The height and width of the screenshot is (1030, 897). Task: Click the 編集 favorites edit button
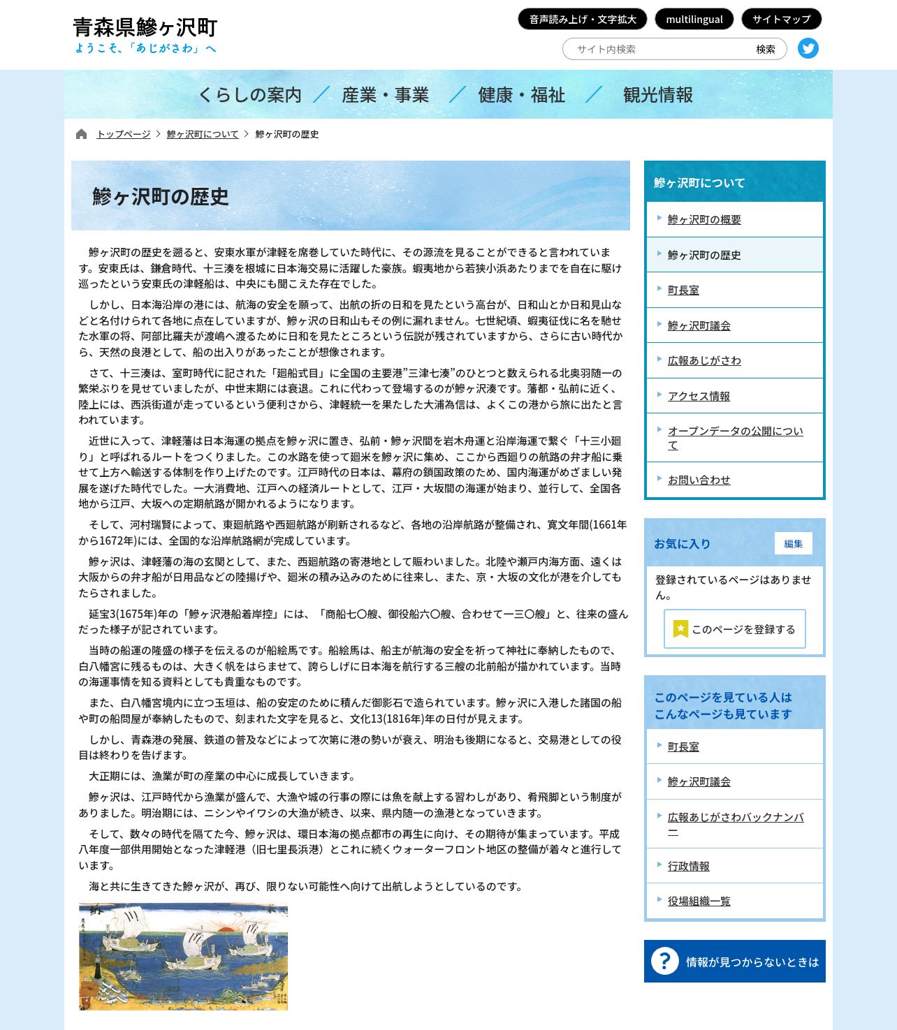(x=794, y=543)
